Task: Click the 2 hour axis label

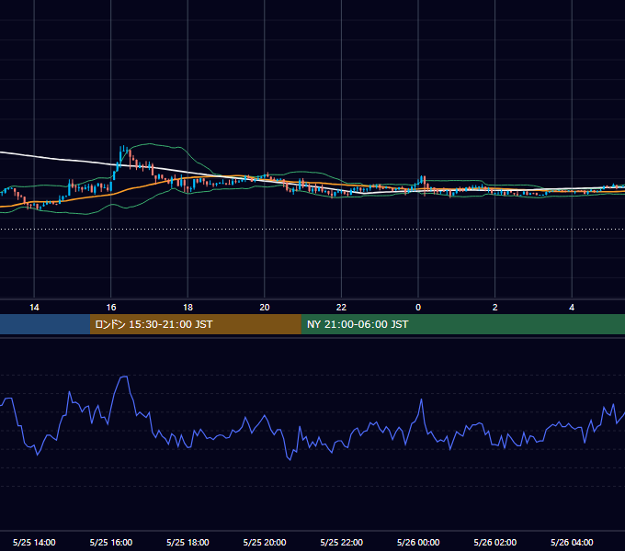Action: pyautogui.click(x=494, y=308)
